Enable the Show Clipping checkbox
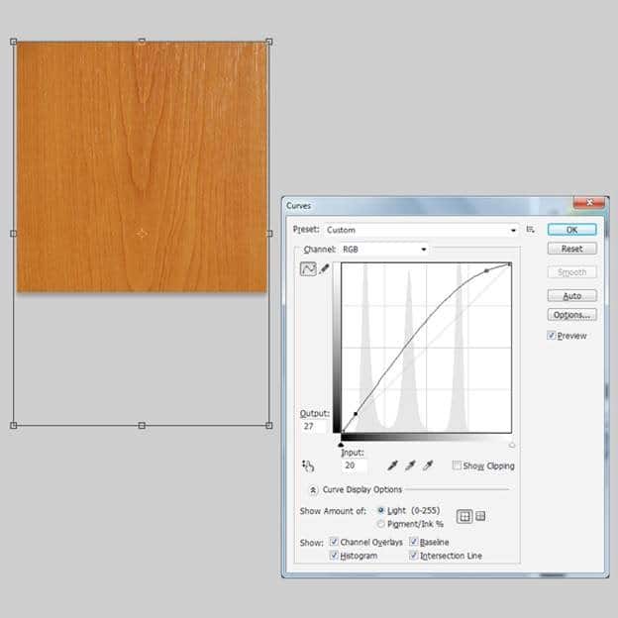 (456, 465)
